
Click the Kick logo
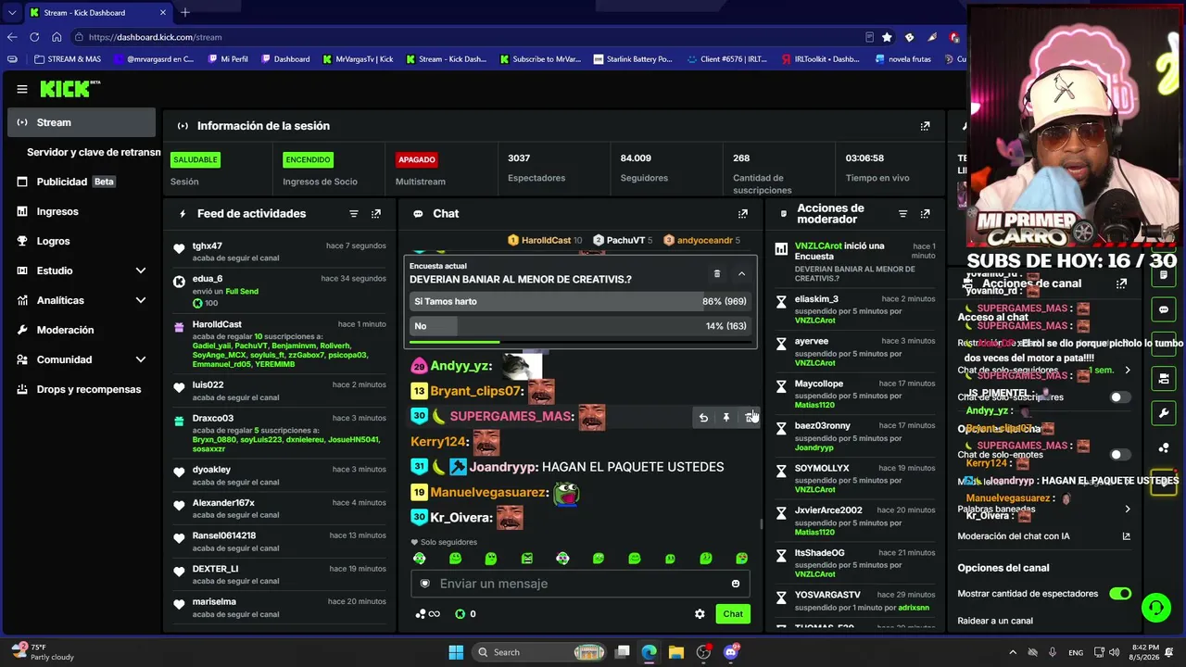click(69, 89)
